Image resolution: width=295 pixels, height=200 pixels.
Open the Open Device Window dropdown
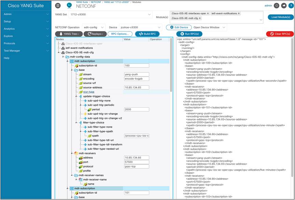coord(209,27)
